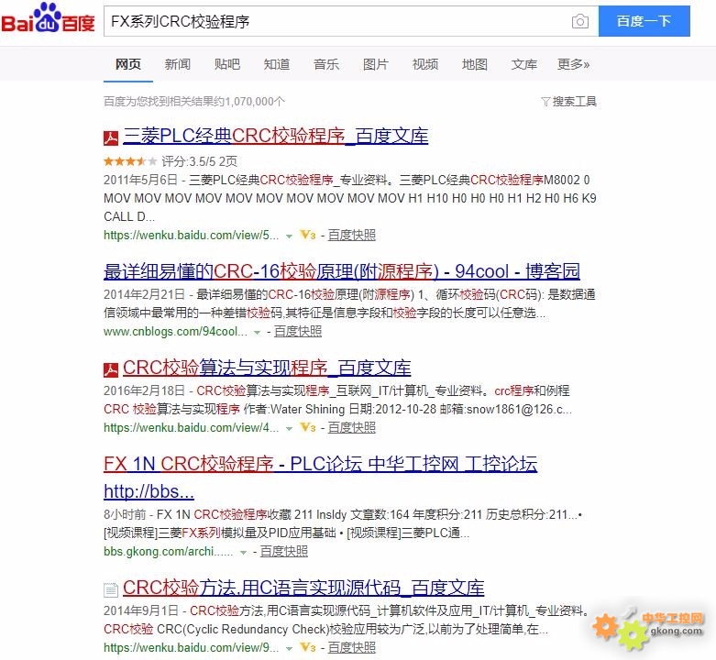Open URL bbs.gkong.com/archi......
This screenshot has height=660, width=716.
point(169,551)
